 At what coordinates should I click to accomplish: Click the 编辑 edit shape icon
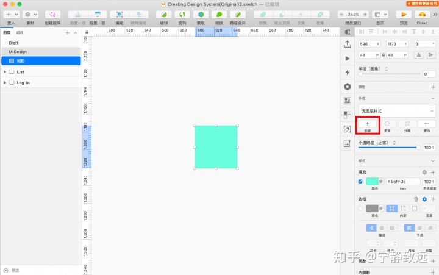pos(164,15)
